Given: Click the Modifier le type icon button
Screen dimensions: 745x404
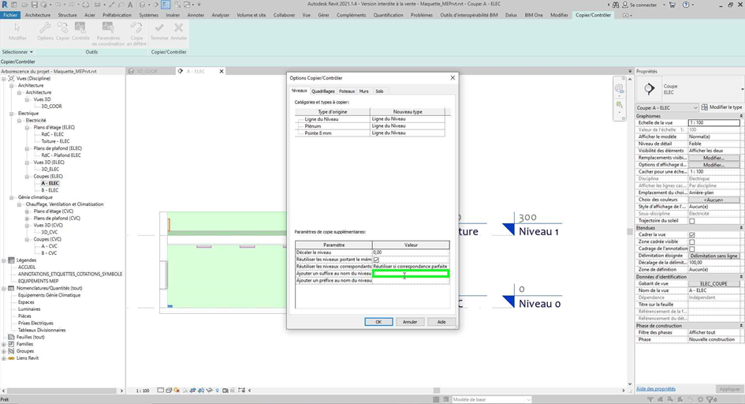Looking at the screenshot, I should click(704, 107).
